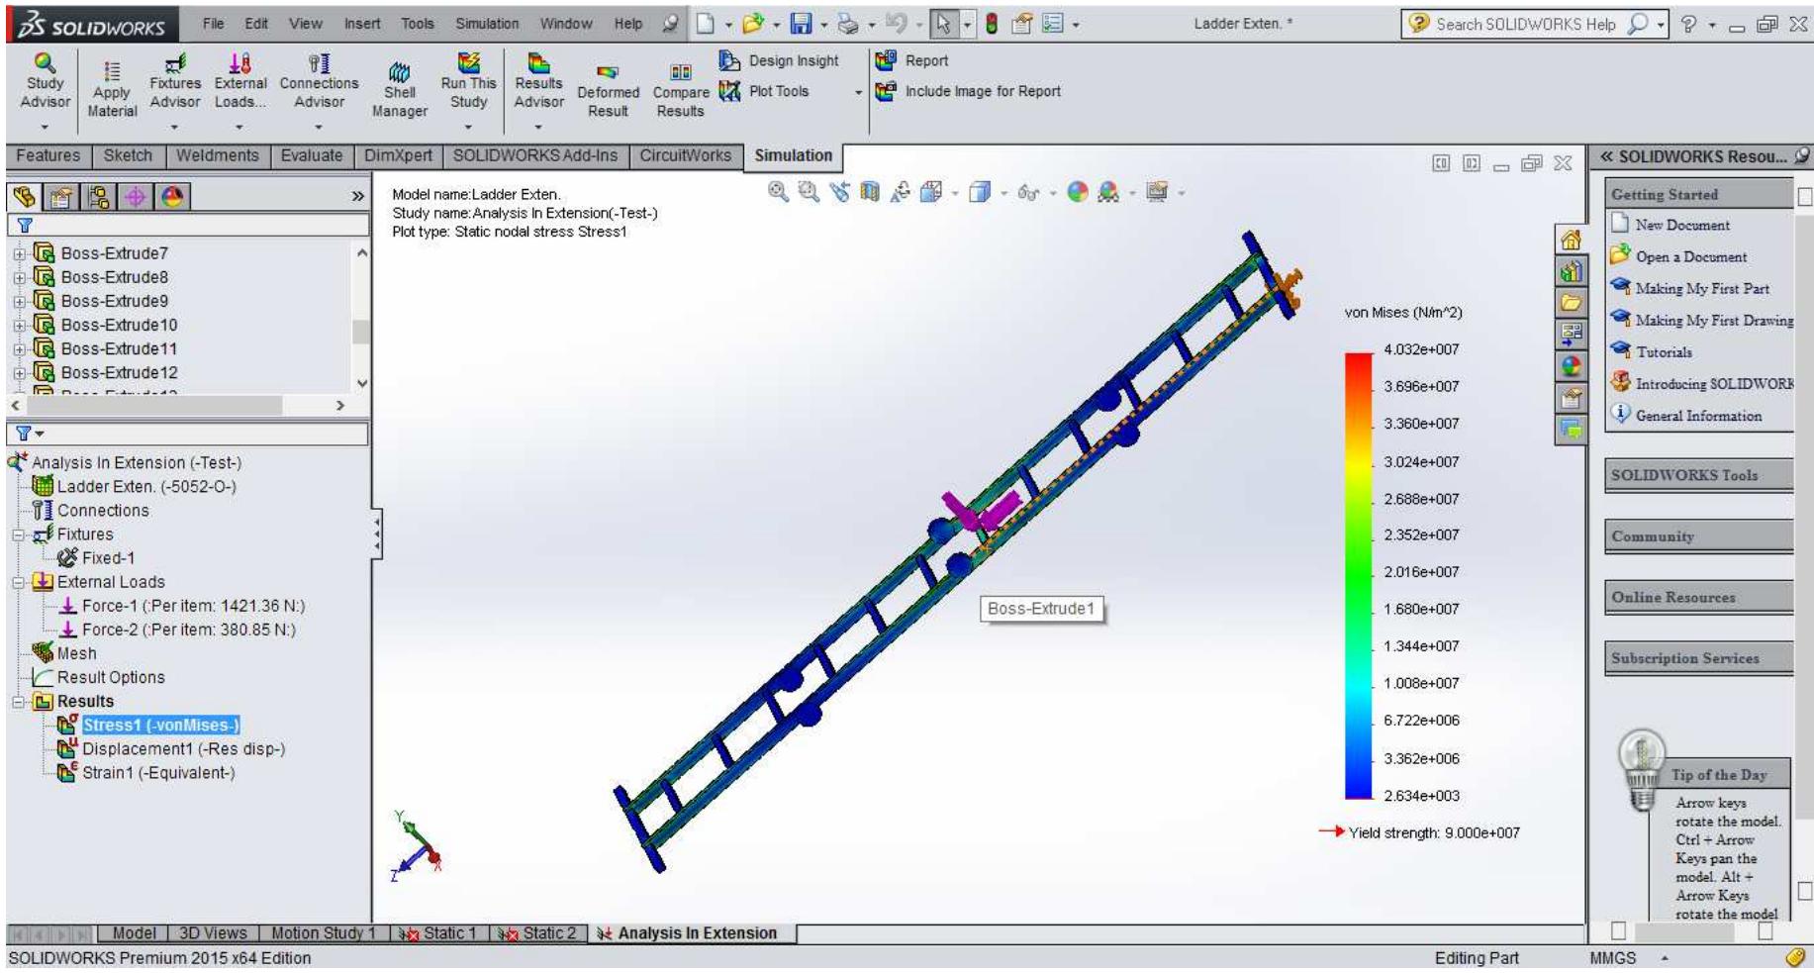Image resolution: width=1814 pixels, height=973 pixels.
Task: Open the Model bottom tab
Action: pyautogui.click(x=134, y=933)
